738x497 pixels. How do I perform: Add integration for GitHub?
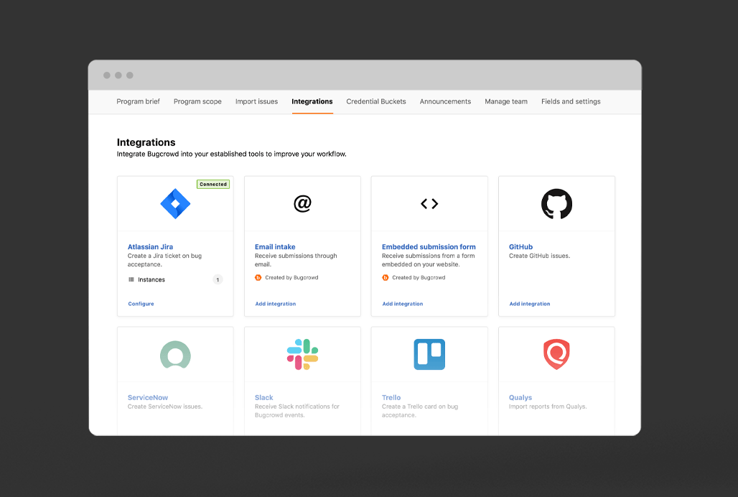point(530,304)
